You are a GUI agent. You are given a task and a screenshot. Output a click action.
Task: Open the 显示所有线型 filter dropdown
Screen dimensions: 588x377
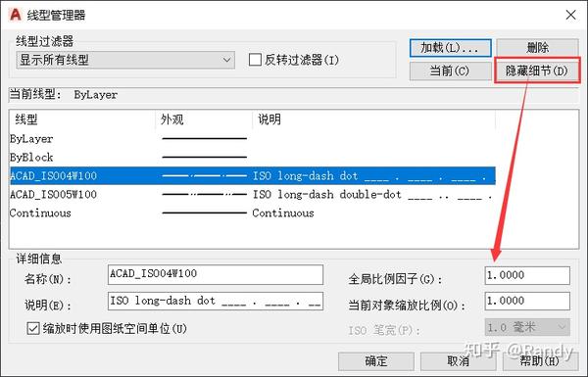[x=125, y=60]
